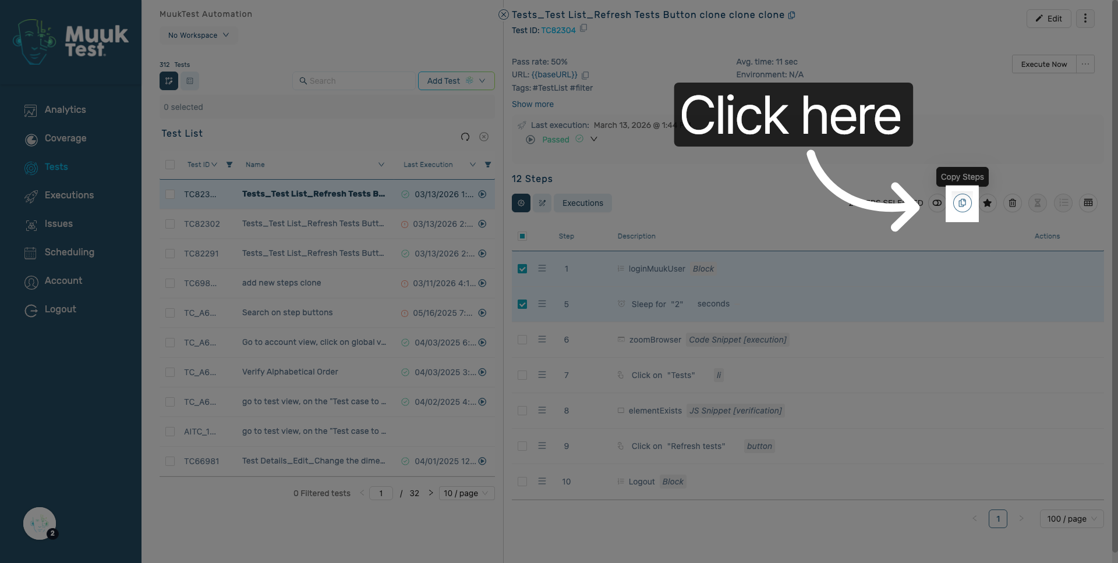Clear Test List filters X icon
This screenshot has width=1118, height=563.
tap(484, 137)
